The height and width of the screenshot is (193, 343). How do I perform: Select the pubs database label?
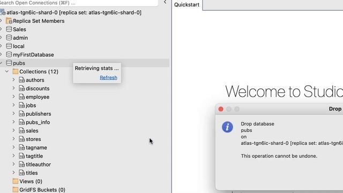(x=19, y=63)
